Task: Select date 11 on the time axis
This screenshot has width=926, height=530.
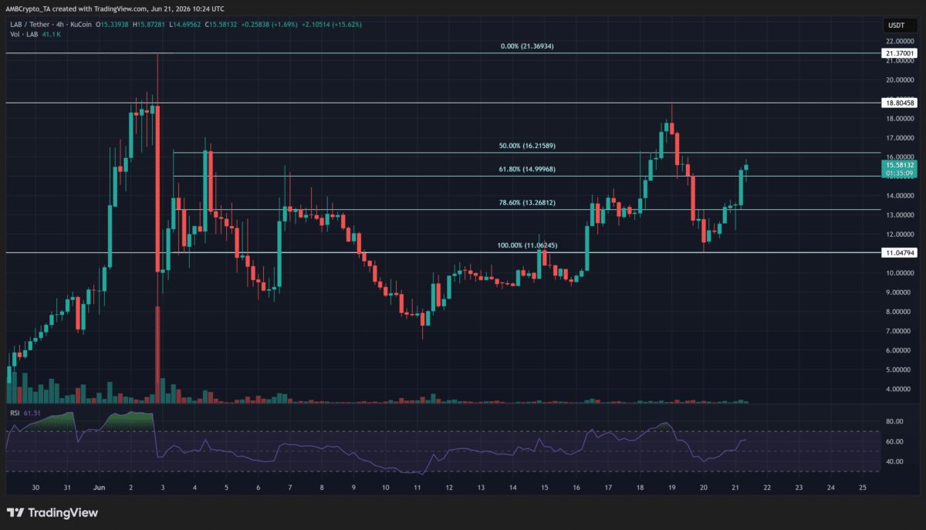Action: pos(417,488)
